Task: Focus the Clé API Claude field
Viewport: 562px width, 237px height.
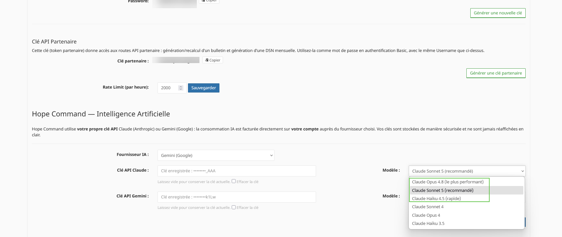Action: 237,171
